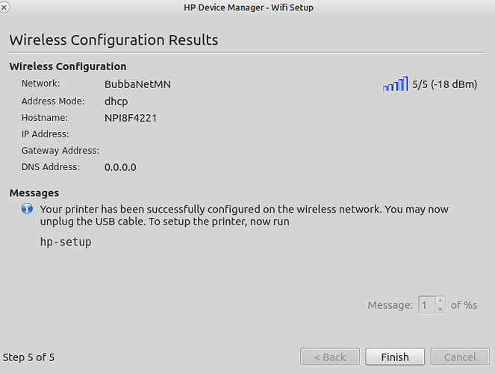This screenshot has width=495, height=373.
Task: Click the Message number input field
Action: (427, 305)
